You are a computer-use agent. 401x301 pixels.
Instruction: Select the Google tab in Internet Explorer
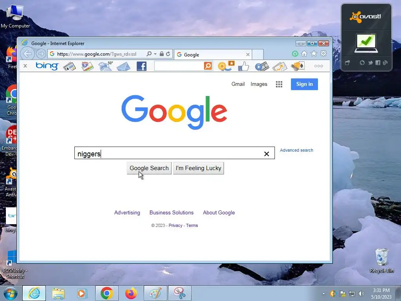(x=213, y=54)
